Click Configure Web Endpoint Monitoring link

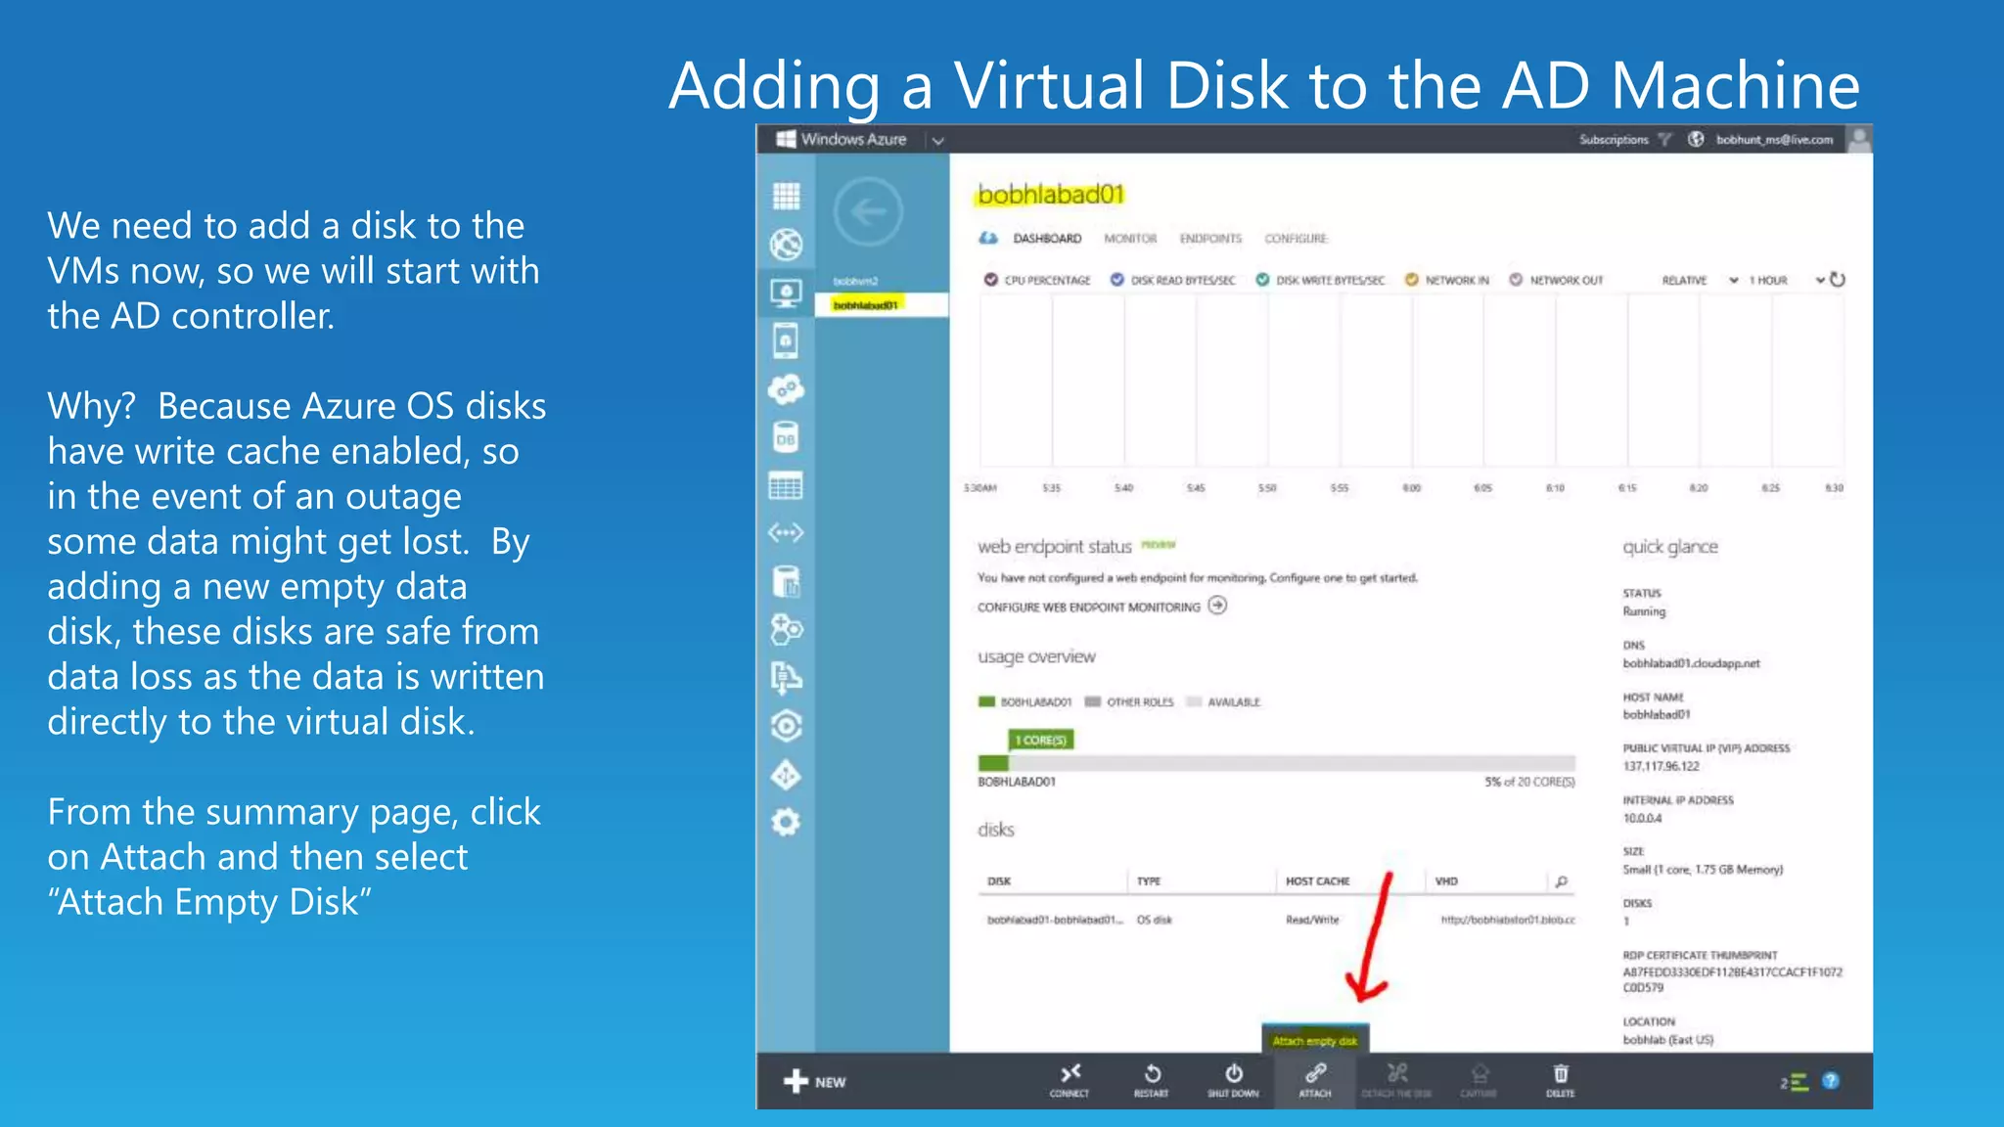click(1102, 607)
